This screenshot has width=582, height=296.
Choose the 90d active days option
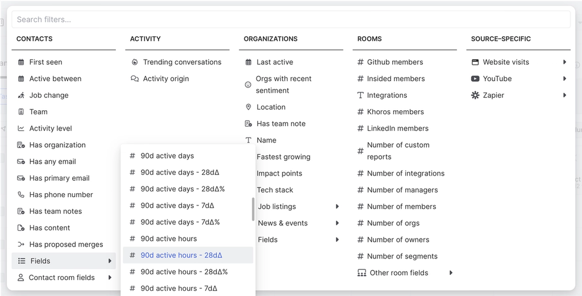click(x=167, y=156)
